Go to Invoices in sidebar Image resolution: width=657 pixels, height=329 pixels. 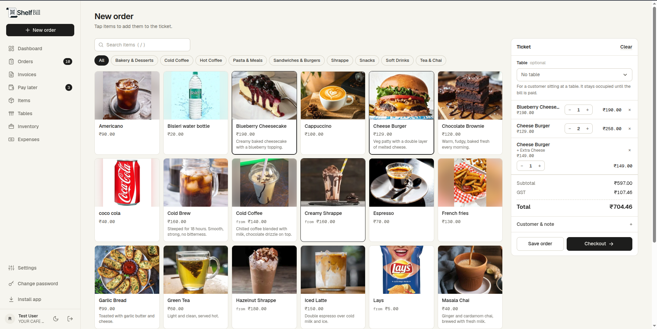click(40, 74)
